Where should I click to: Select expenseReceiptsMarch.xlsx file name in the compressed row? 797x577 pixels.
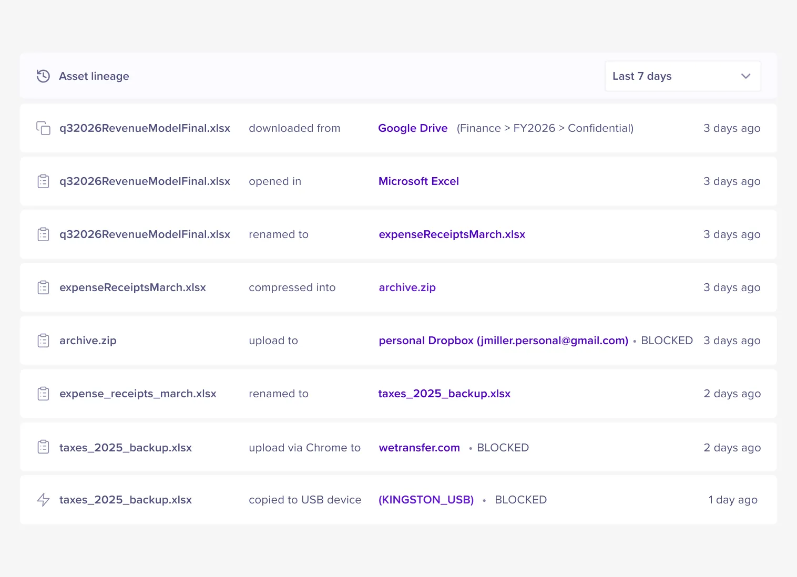[x=132, y=287]
